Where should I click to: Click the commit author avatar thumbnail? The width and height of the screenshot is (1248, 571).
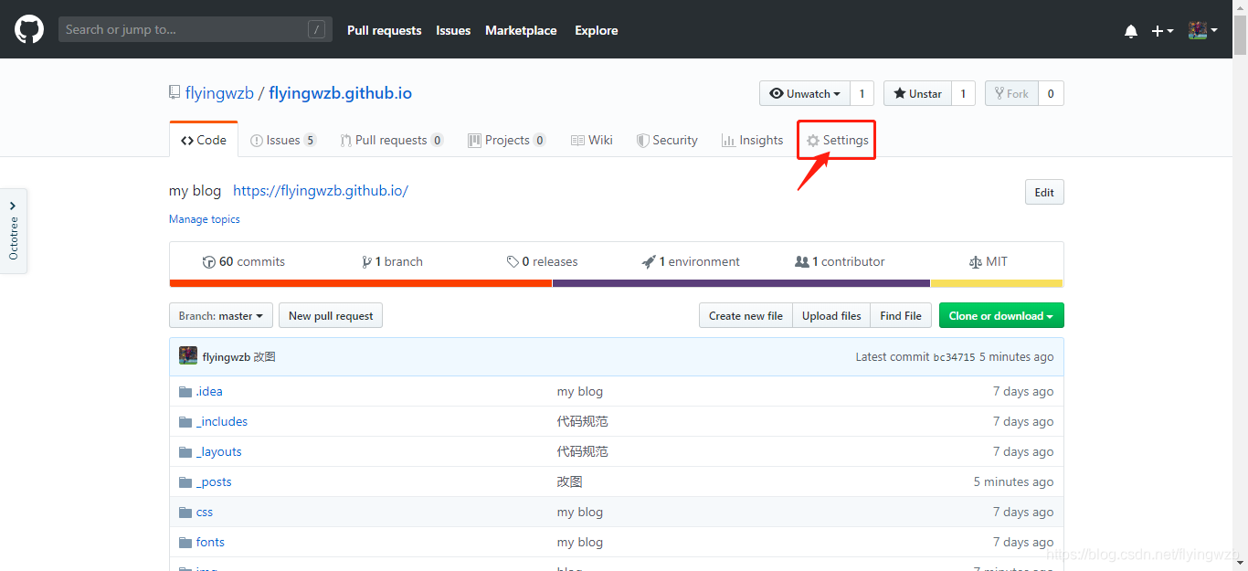pyautogui.click(x=188, y=356)
